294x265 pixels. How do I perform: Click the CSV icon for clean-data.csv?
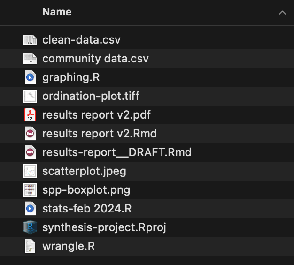(x=30, y=40)
